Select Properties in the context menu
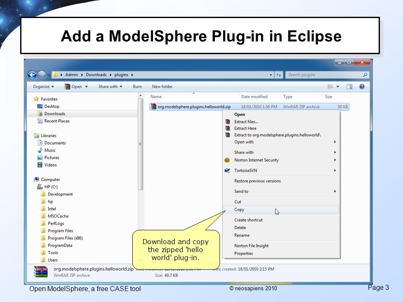 click(281, 253)
